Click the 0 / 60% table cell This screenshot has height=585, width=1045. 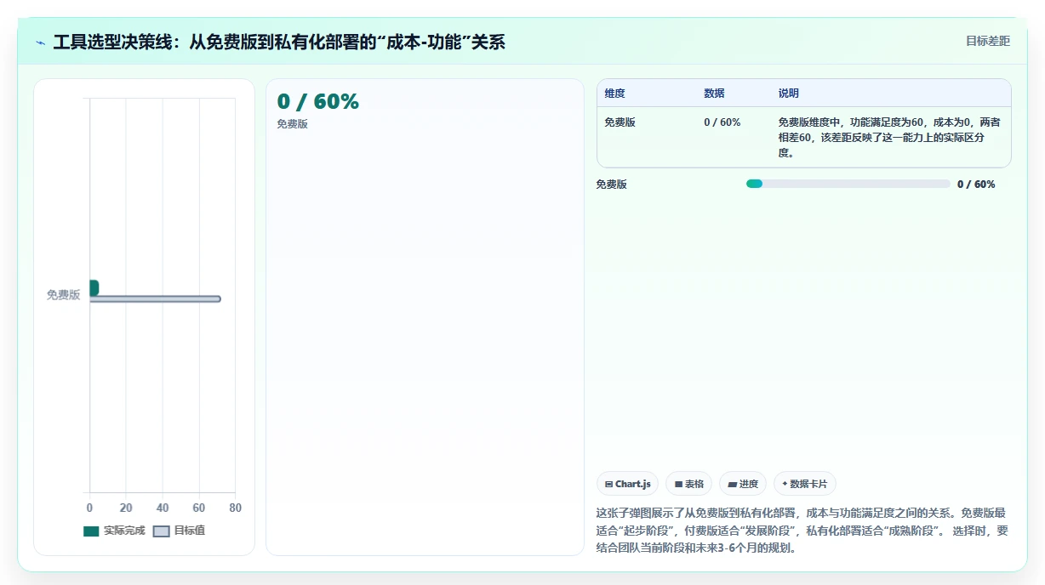pos(722,122)
